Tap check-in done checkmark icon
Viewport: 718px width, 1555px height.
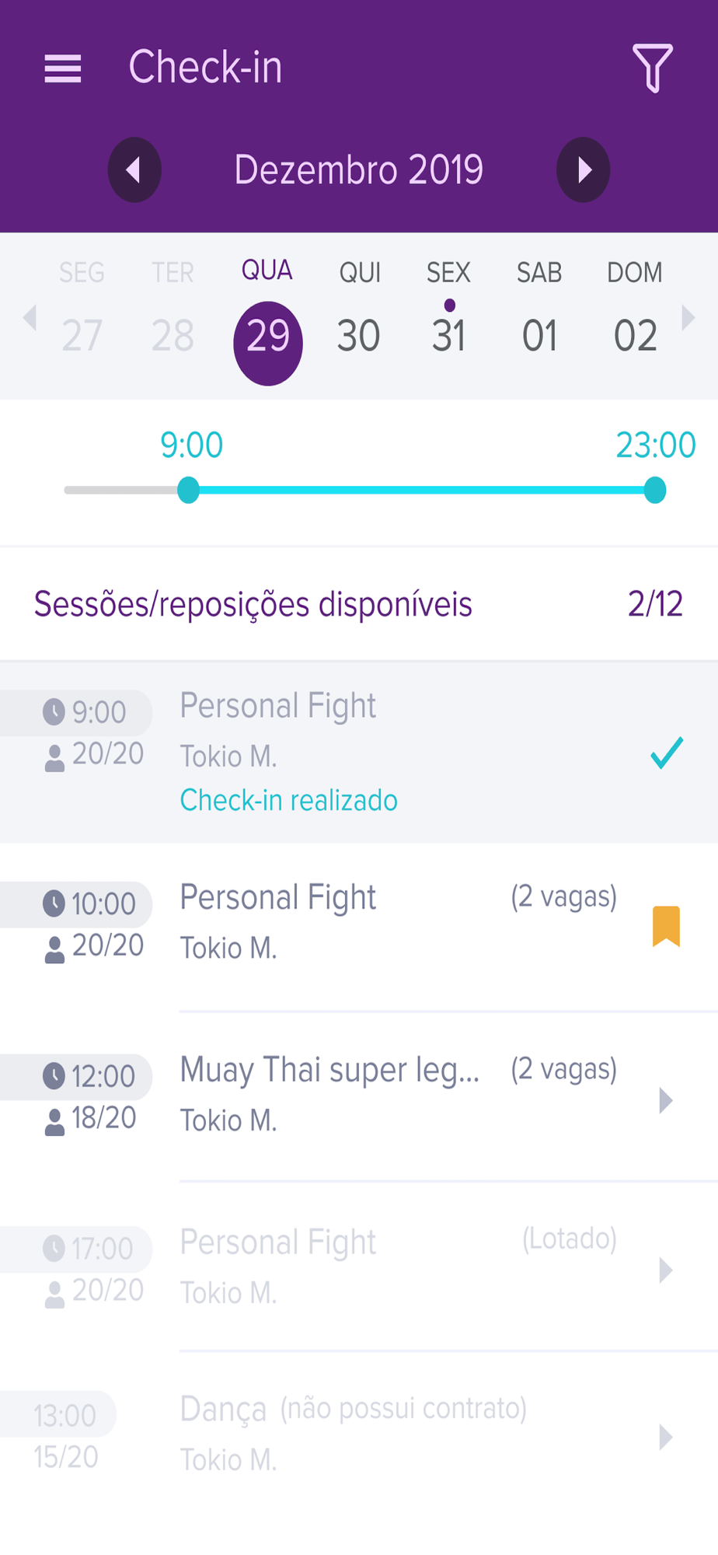[667, 753]
